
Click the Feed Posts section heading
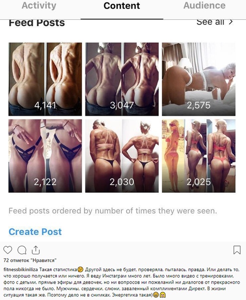point(37,23)
